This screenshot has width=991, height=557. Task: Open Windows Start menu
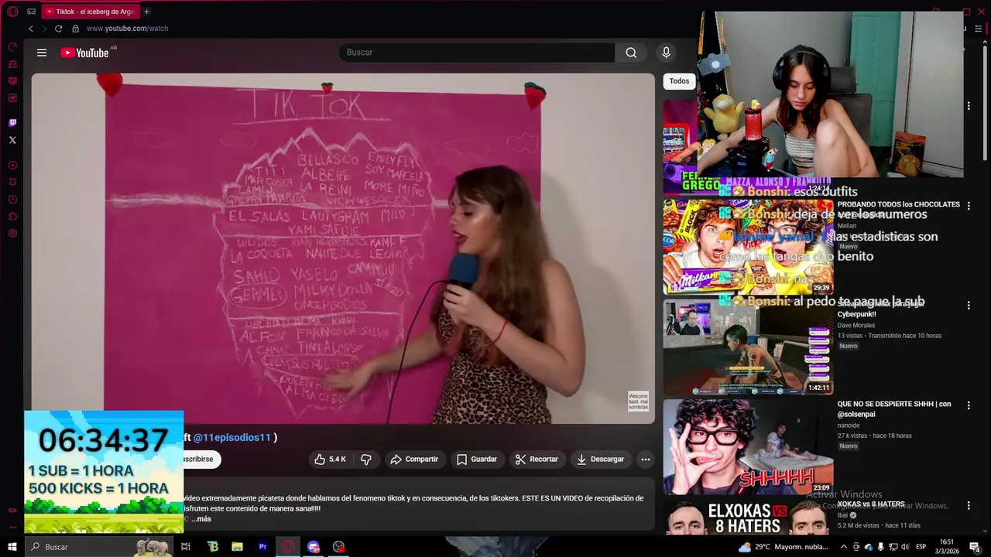click(12, 547)
